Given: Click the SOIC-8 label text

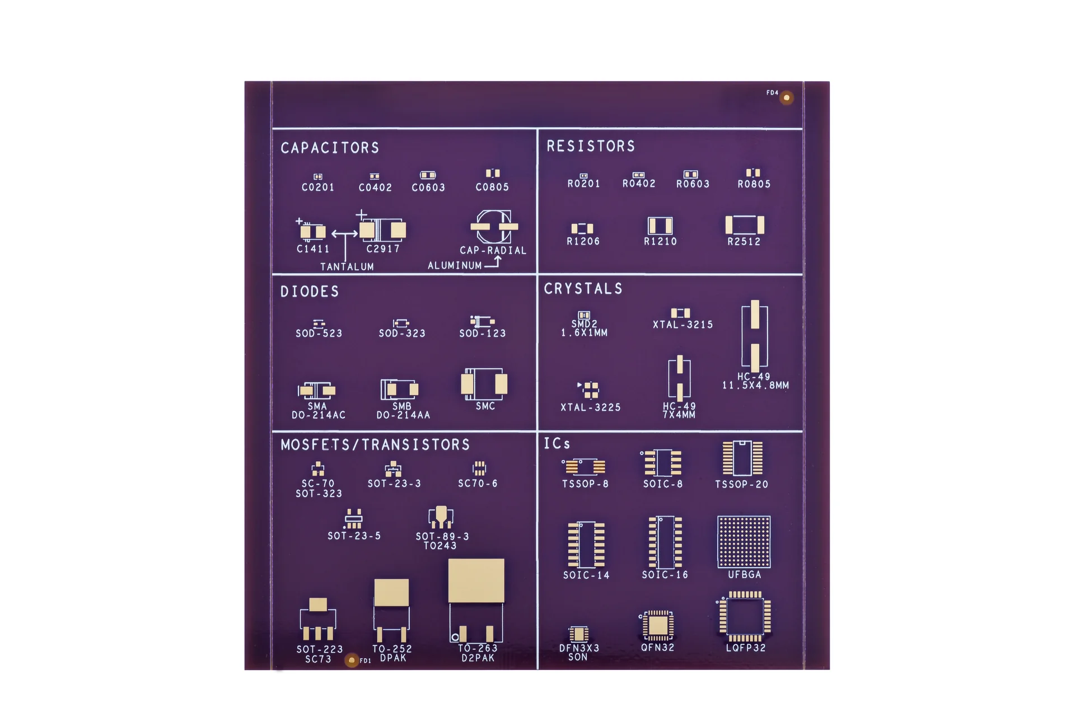Looking at the screenshot, I should 663,484.
